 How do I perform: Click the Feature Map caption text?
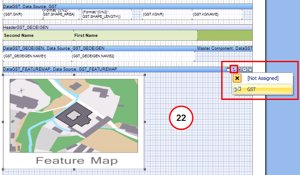tap(77, 160)
